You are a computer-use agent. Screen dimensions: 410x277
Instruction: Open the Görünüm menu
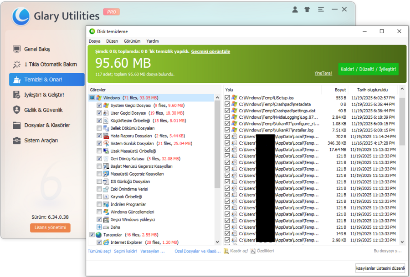point(132,40)
